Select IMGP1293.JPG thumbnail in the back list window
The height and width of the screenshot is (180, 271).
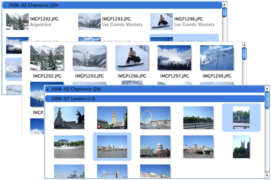pyautogui.click(x=90, y=22)
